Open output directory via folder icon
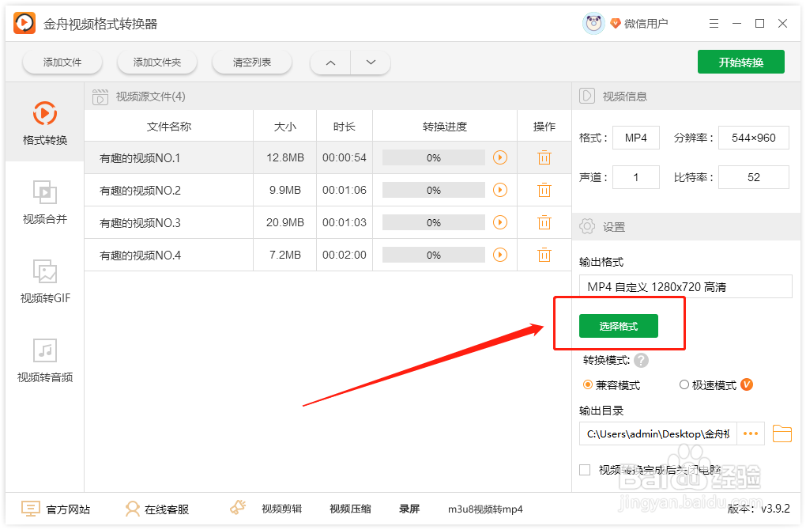Viewport: 806px width, 530px height. click(782, 433)
